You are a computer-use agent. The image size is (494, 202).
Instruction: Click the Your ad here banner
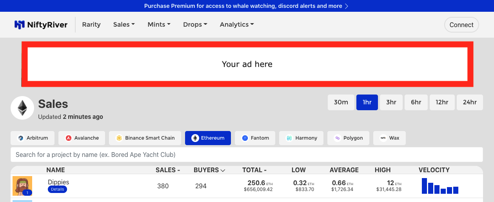247,64
